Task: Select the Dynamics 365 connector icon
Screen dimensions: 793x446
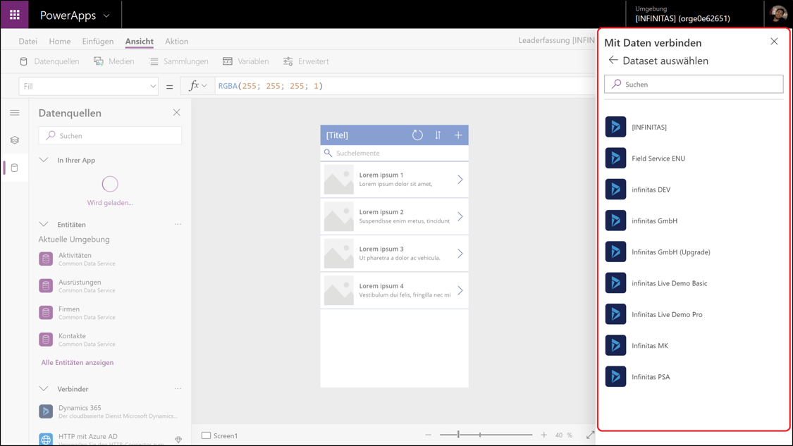Action: coord(45,411)
